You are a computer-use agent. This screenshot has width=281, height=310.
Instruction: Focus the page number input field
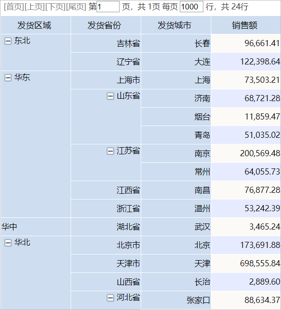coord(108,7)
